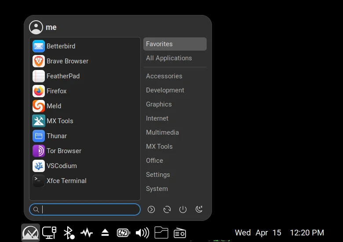Open Betterbird mail icon
Screen dimensions: 343x242
39,46
